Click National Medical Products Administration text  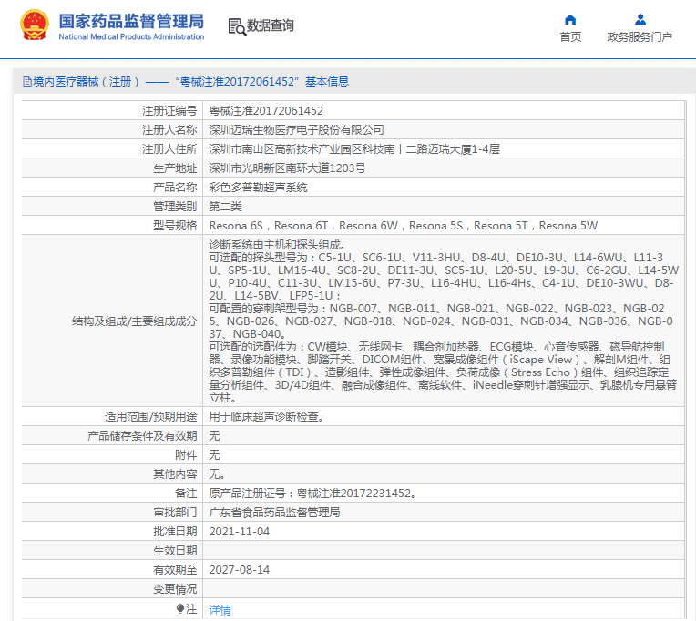tap(131, 36)
